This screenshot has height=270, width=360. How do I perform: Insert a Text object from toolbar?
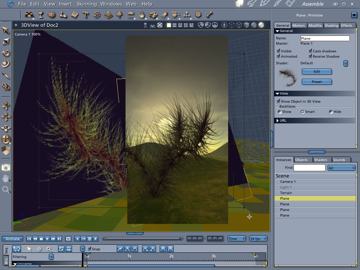[86, 15]
